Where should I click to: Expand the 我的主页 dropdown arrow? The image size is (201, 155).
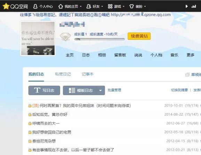coord(81,6)
